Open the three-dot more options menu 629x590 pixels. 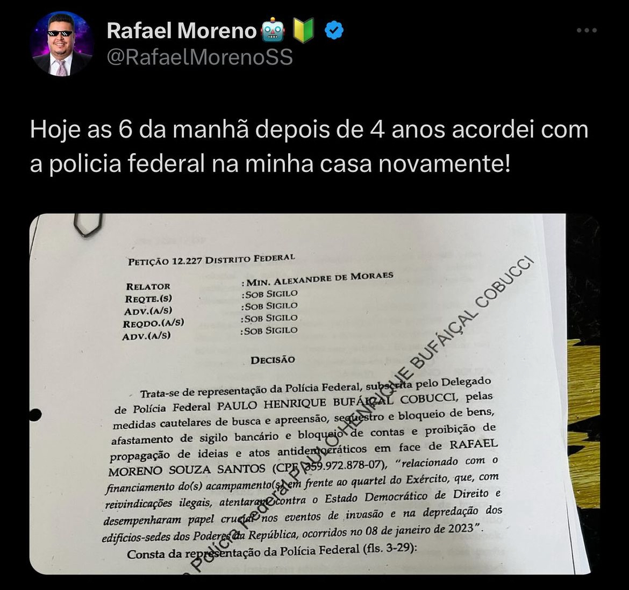(587, 31)
